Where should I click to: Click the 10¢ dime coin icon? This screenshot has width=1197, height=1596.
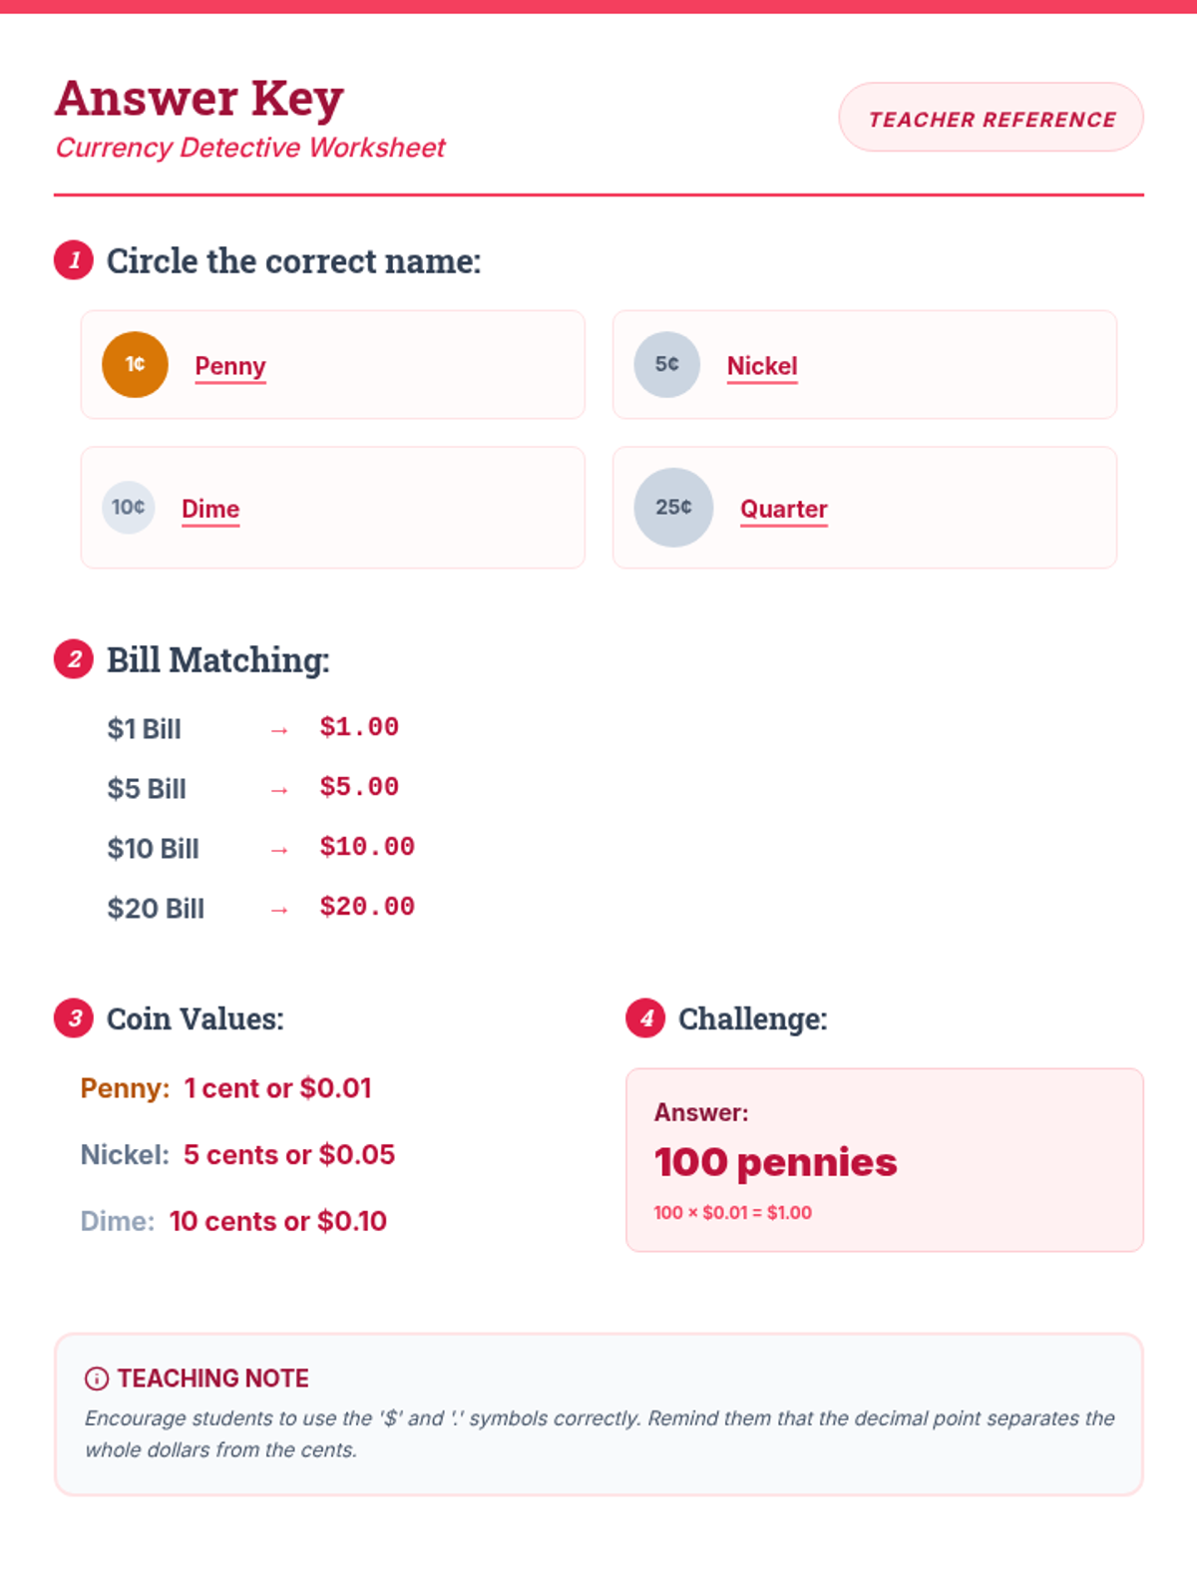(x=128, y=508)
